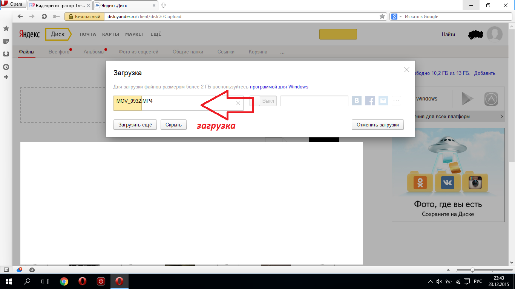
Task: Adjust the zoom slider in status bar
Action: point(472,270)
